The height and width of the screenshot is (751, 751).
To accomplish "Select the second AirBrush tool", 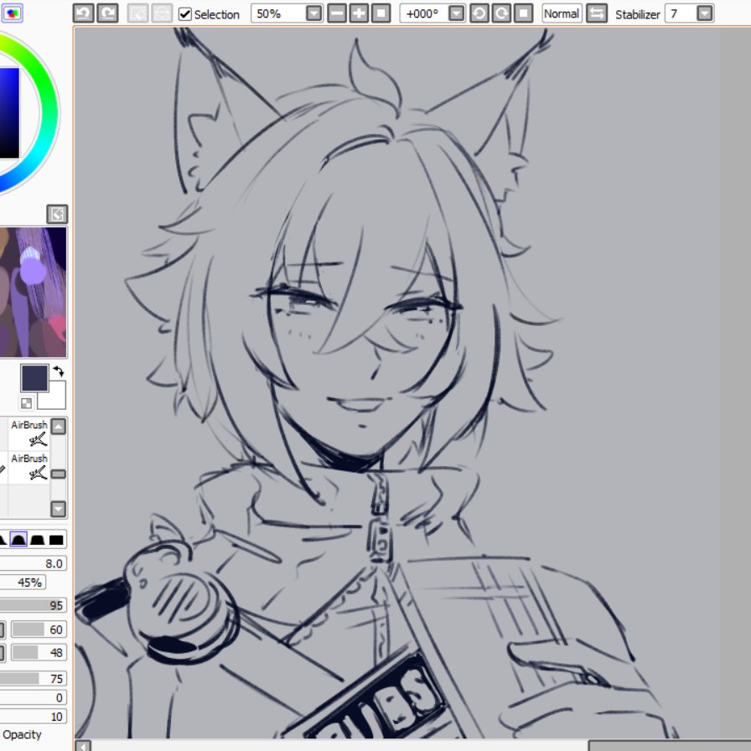I will pyautogui.click(x=29, y=465).
